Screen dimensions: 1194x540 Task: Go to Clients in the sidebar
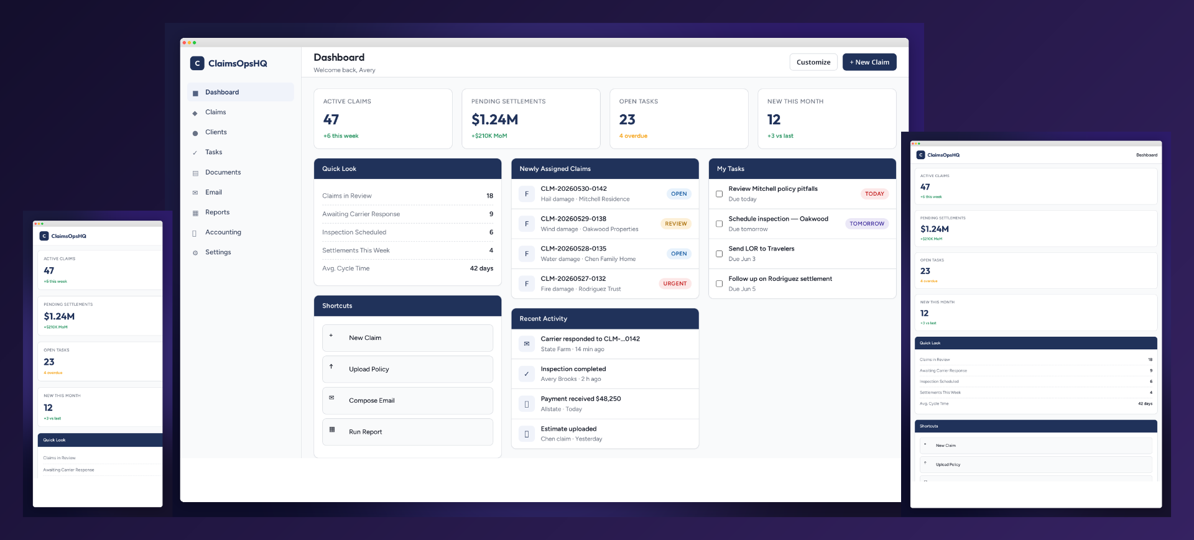(241, 132)
